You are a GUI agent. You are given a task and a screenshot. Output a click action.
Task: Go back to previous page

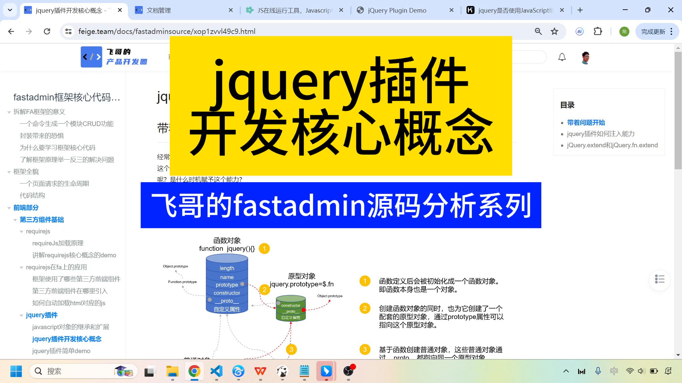click(x=11, y=31)
